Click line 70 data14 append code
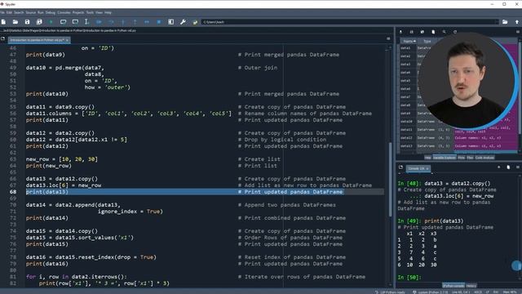522x294 pixels. [x=73, y=205]
